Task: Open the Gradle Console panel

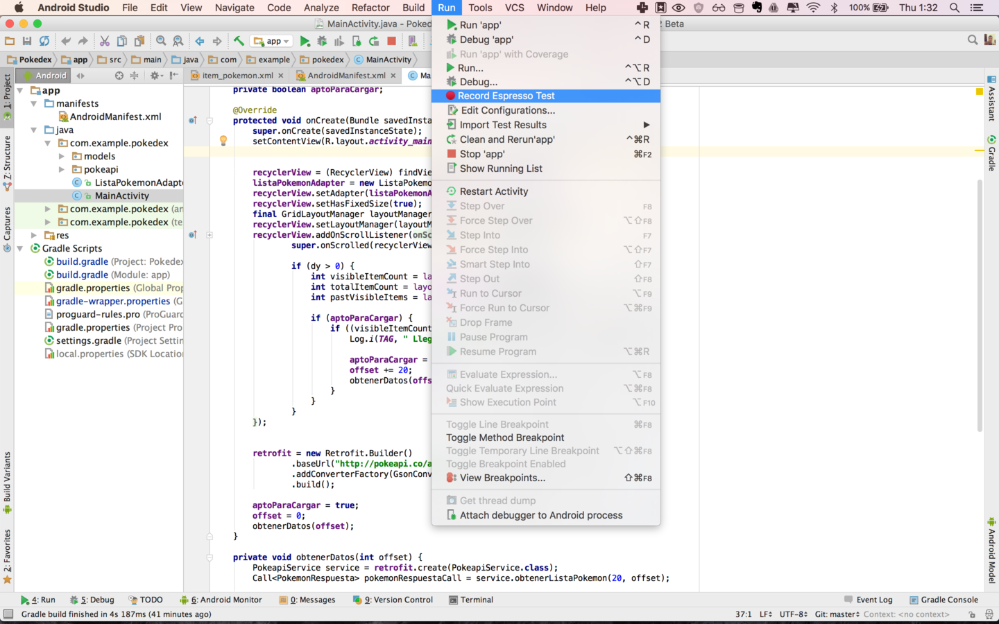Action: 943,600
